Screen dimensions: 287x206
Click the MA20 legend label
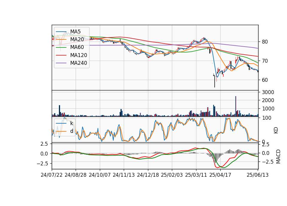click(77, 39)
